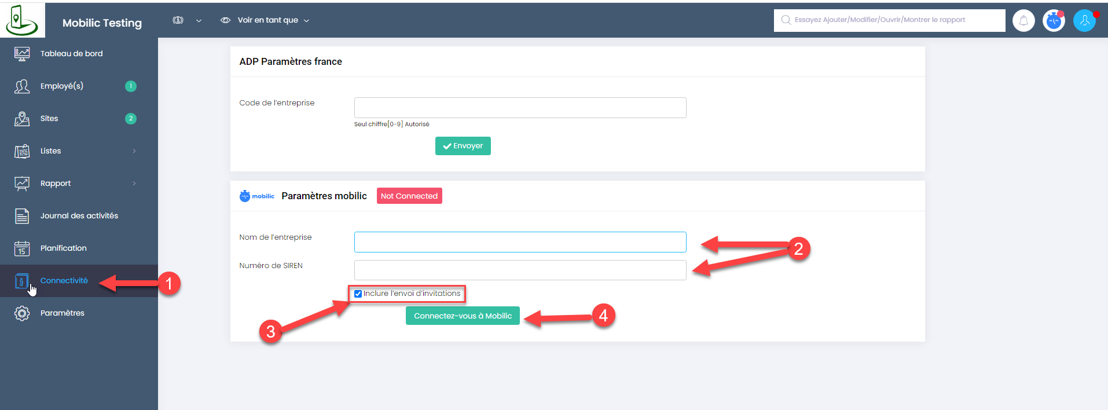The width and height of the screenshot is (1108, 410).
Task: Click the Code de l'entreprise label
Action: (x=277, y=103)
